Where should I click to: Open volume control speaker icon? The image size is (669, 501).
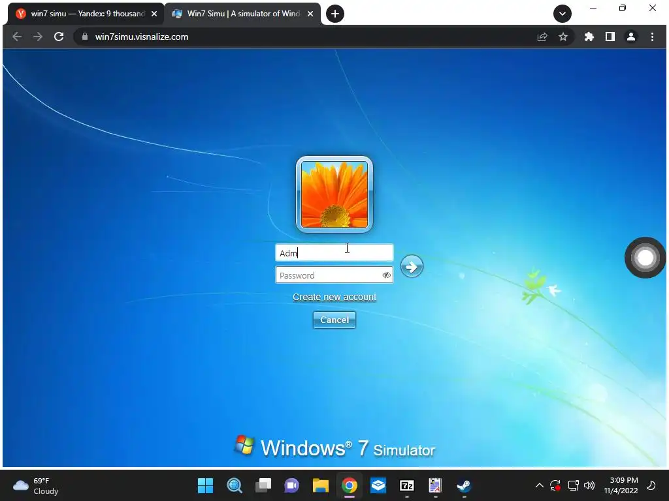point(589,485)
